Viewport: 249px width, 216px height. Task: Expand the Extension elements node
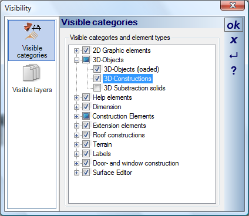click(x=76, y=126)
